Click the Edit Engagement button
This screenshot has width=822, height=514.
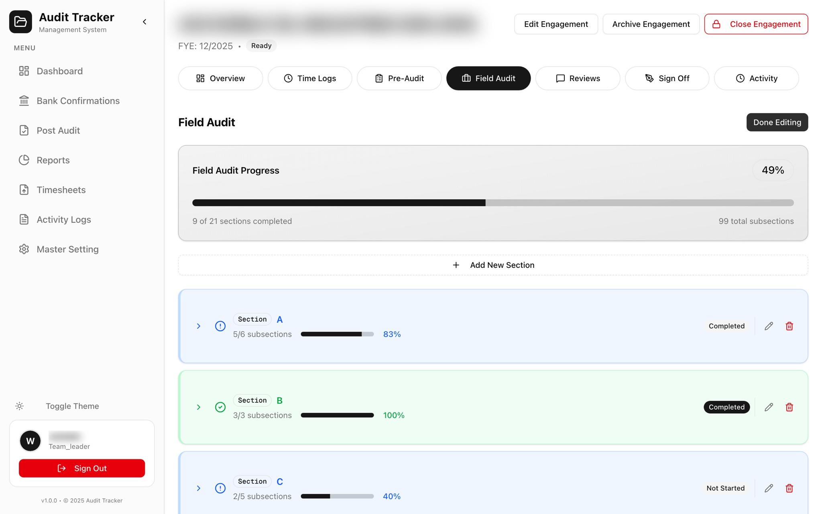[556, 24]
